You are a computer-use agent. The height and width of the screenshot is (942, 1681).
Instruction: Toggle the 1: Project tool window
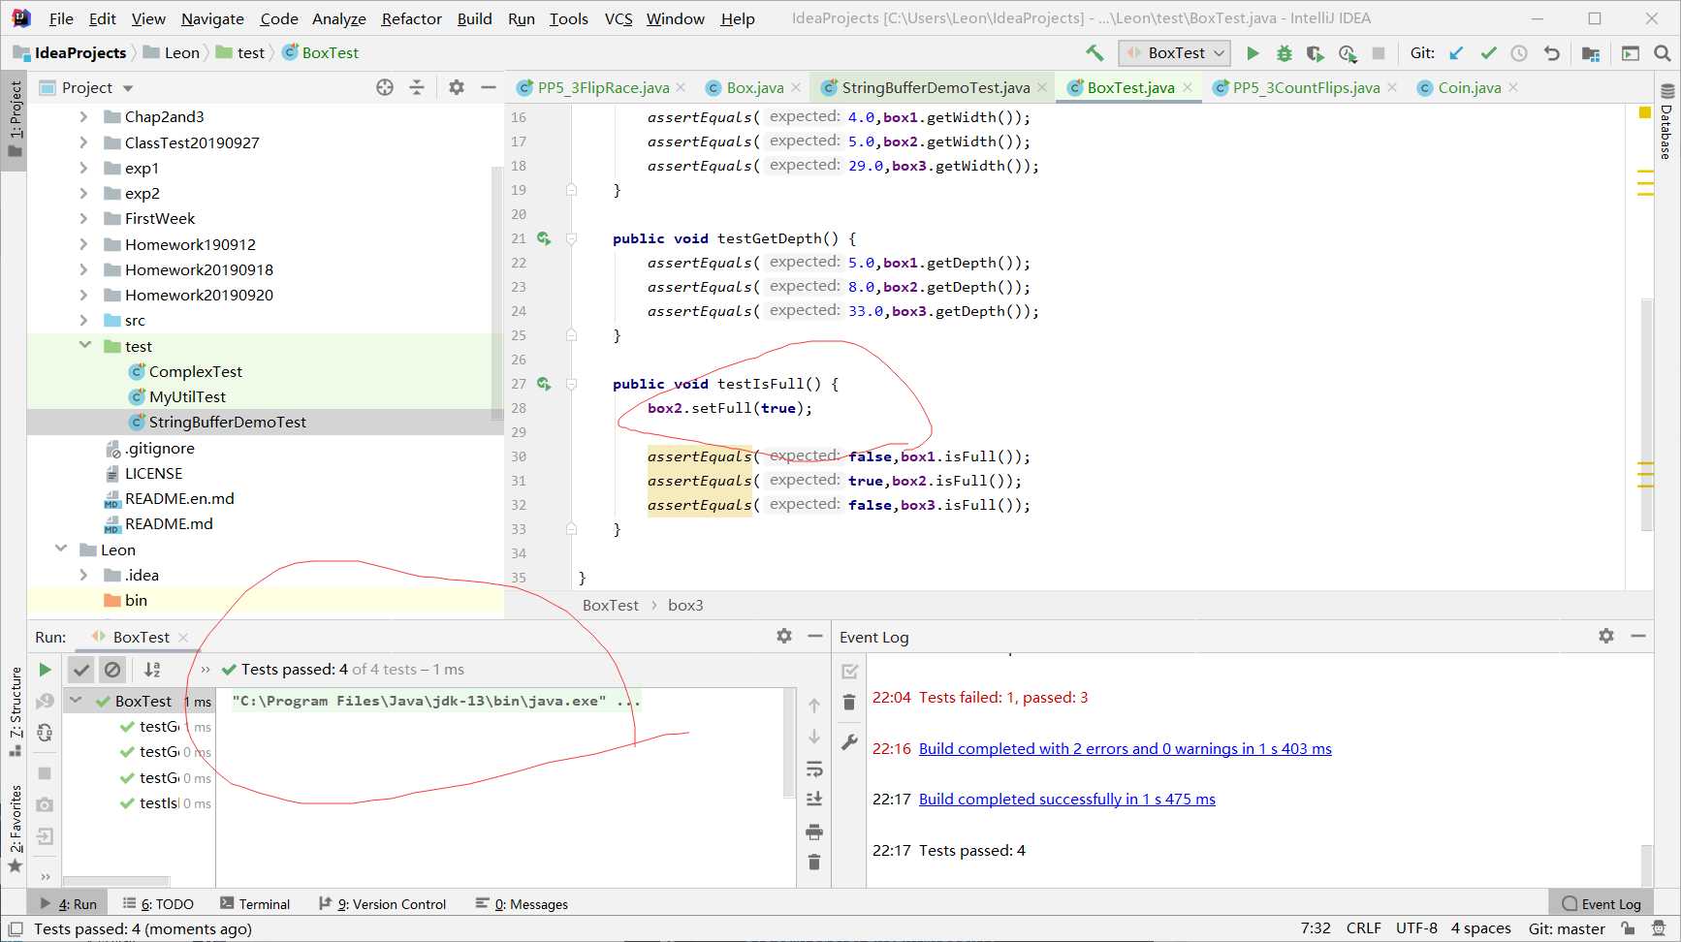(x=15, y=120)
